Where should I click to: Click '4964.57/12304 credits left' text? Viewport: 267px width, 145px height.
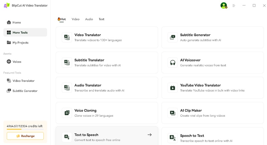tap(24, 126)
